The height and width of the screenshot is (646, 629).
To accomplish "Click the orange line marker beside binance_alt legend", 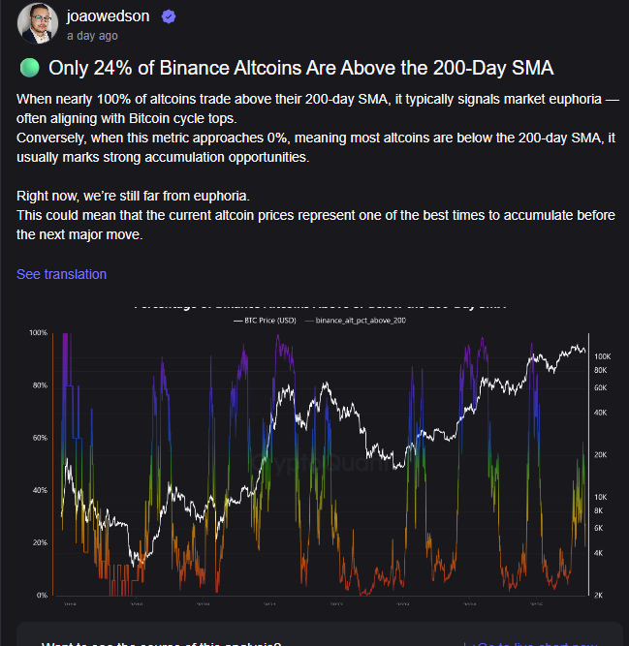I will (308, 319).
